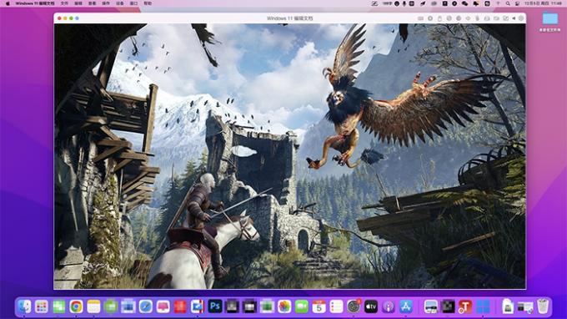Open System Preferences with the badge
567x319 pixels.
tap(354, 306)
